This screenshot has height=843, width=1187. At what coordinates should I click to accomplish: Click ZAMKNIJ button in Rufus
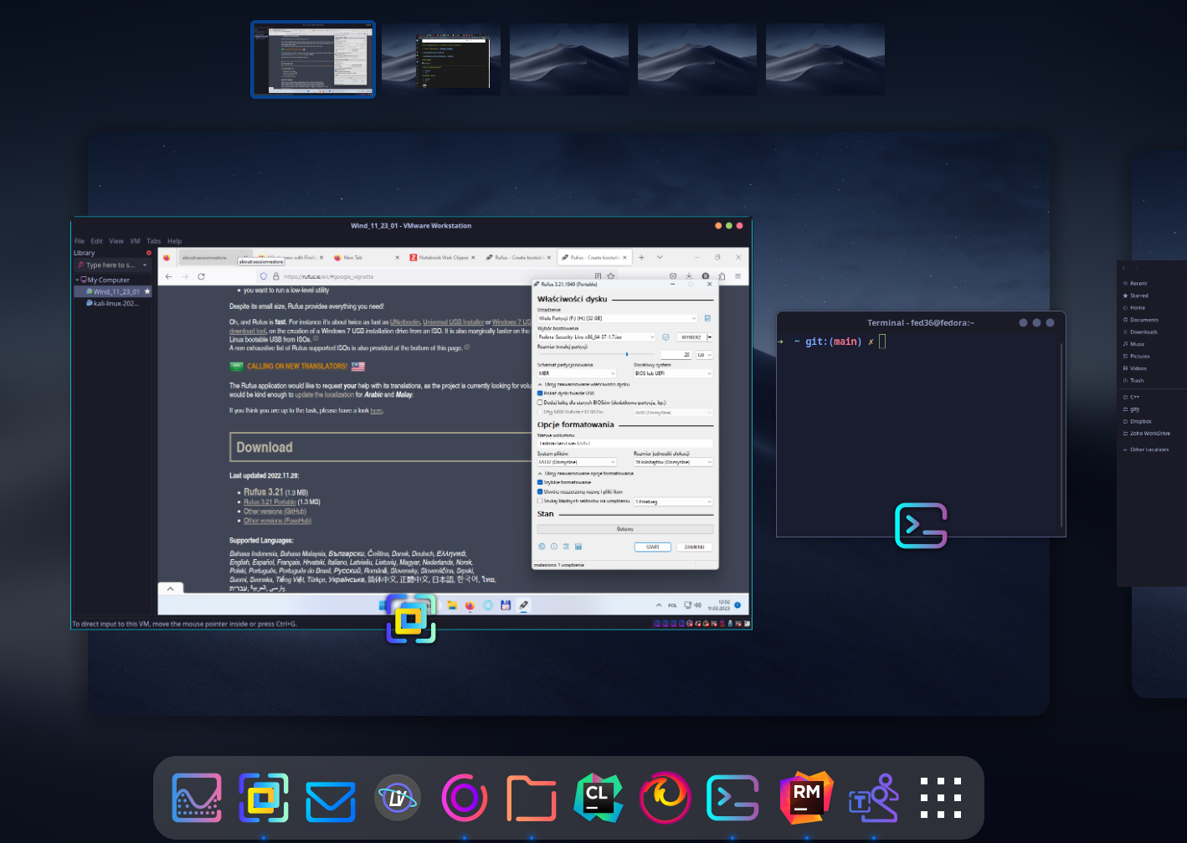point(694,547)
